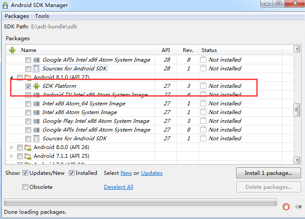This screenshot has width=305, height=219.
Task: Select the New packages link
Action: coord(126,173)
